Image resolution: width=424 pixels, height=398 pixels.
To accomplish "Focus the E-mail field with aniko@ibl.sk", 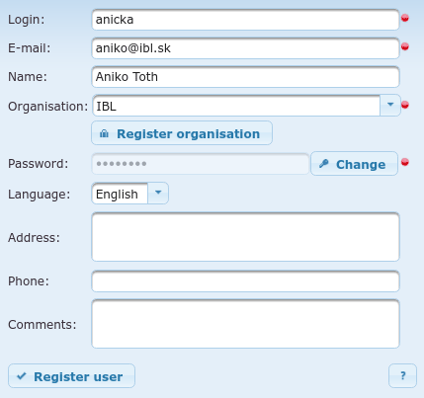I will 245,48.
